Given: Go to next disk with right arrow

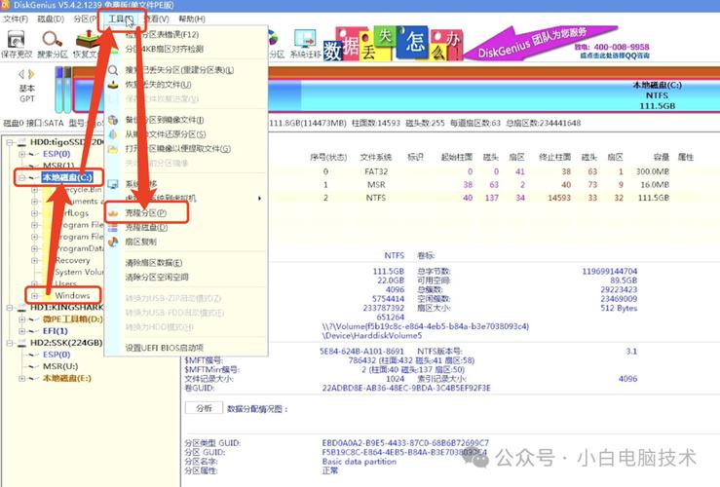Looking at the screenshot, I should point(31,74).
